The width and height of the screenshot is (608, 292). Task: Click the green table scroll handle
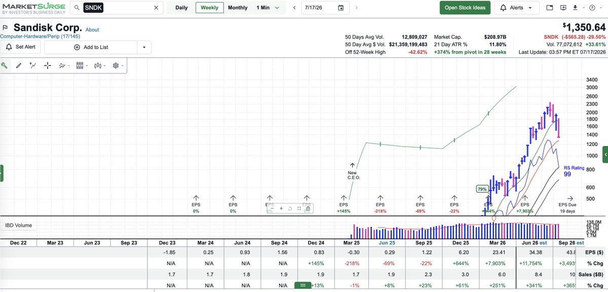coord(303,285)
